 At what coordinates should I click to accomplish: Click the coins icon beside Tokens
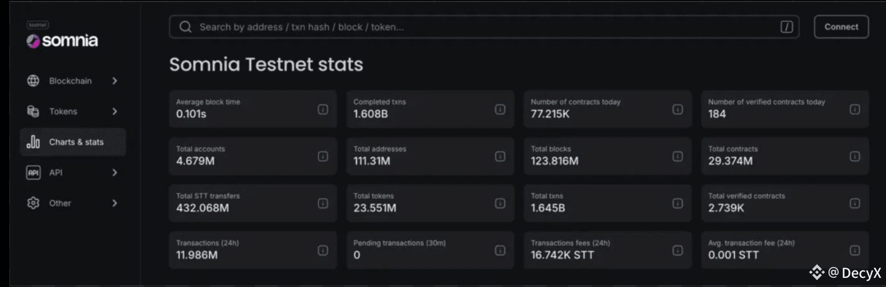33,112
